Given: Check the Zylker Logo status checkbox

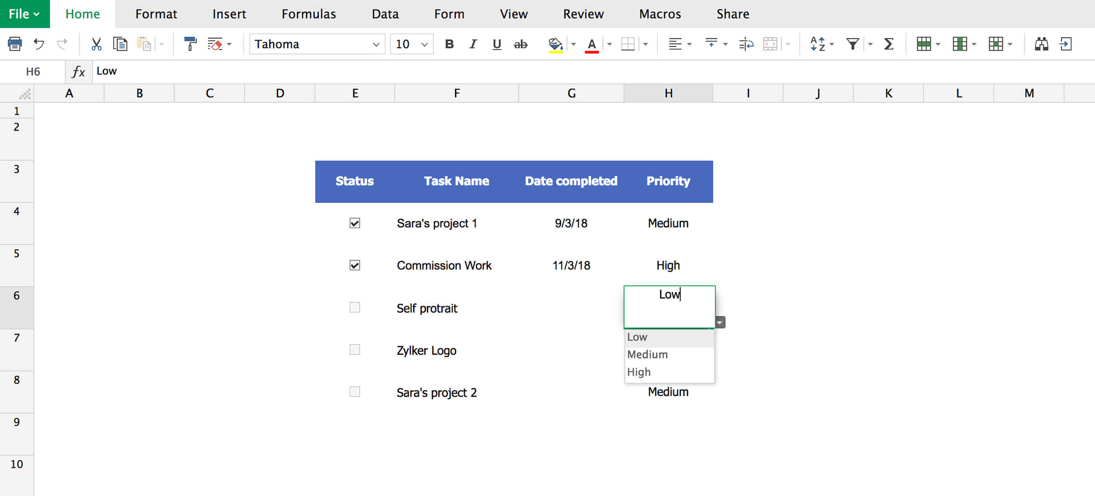Looking at the screenshot, I should 355,350.
